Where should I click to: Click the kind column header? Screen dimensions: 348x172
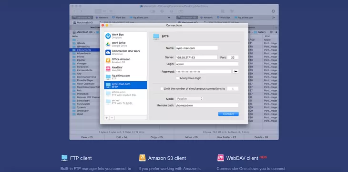point(267,36)
